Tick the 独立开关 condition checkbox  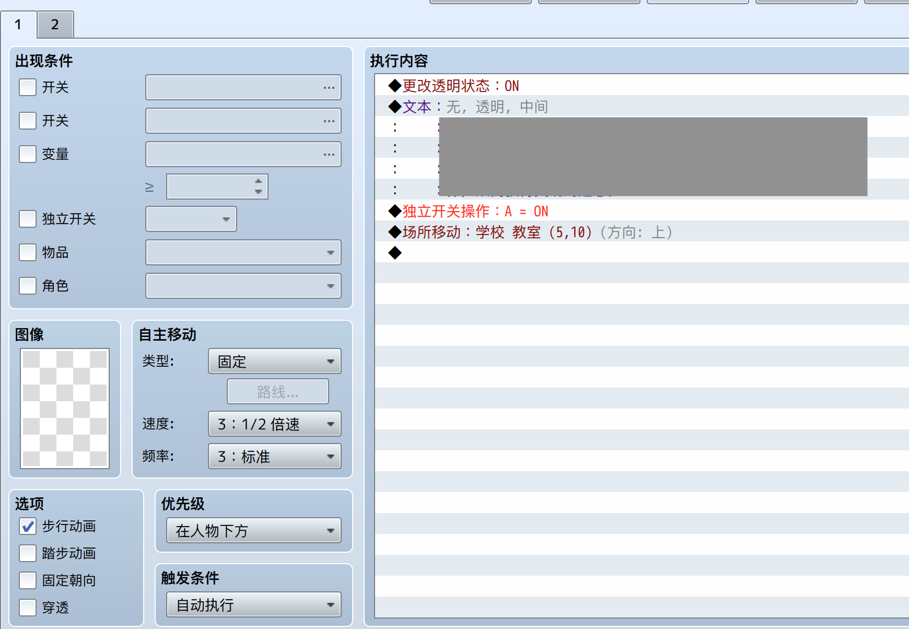pos(28,219)
